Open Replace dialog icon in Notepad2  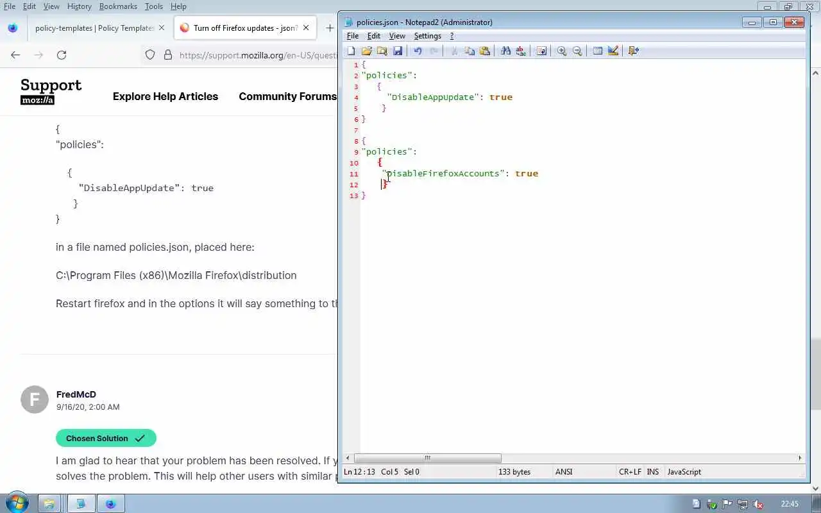(521, 51)
